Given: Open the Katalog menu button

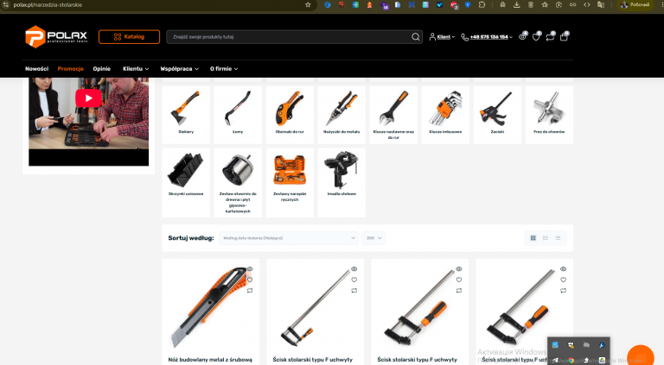Looking at the screenshot, I should 129,37.
